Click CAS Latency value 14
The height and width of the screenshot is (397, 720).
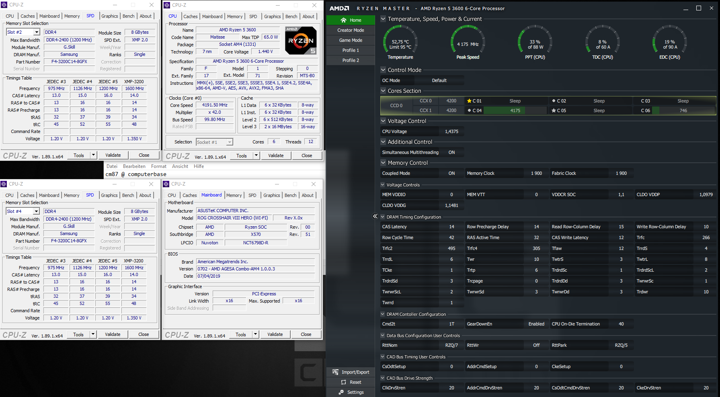pos(451,227)
